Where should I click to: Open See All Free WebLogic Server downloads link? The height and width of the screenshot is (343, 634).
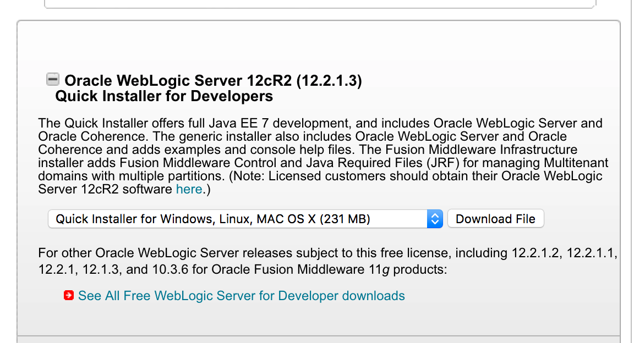[x=242, y=296]
